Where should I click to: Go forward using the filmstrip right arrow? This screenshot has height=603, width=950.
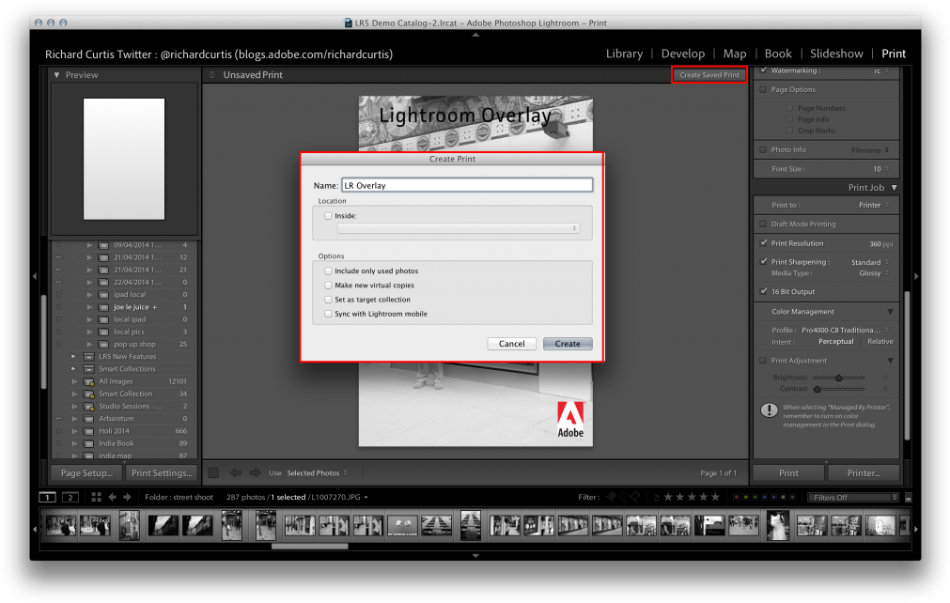[127, 497]
